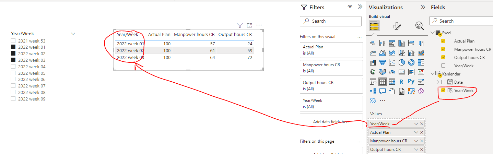Select the KPI visual

pos(421,72)
